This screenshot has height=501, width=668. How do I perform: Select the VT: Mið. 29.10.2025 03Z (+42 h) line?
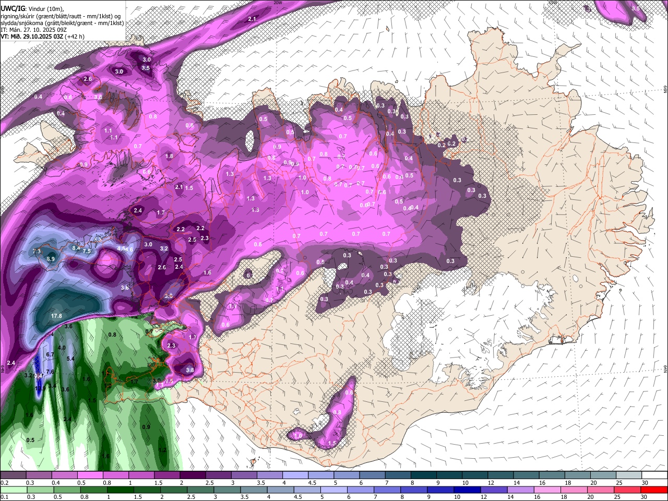tap(43, 37)
